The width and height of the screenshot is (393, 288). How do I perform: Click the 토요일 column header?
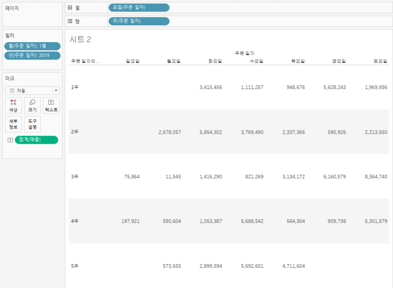[380, 61]
